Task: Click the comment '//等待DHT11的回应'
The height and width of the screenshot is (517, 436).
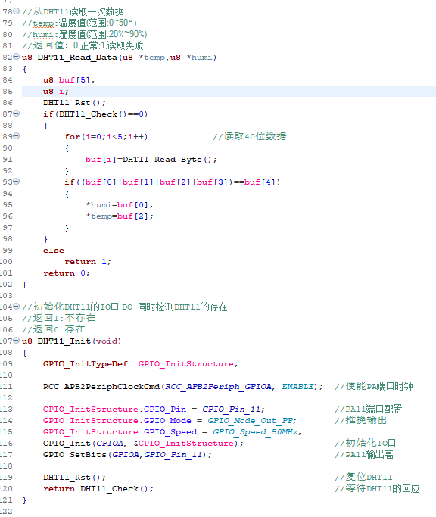Action: (x=377, y=488)
